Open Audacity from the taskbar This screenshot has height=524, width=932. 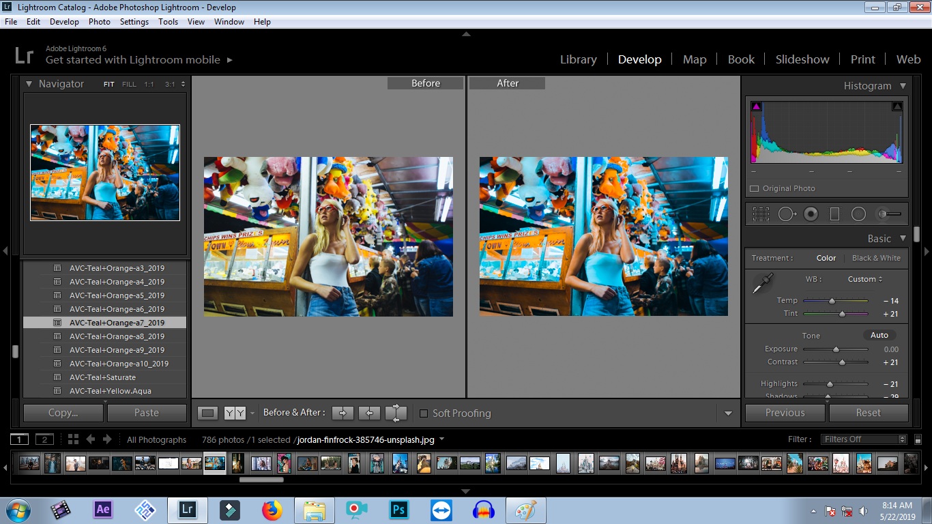coord(483,510)
